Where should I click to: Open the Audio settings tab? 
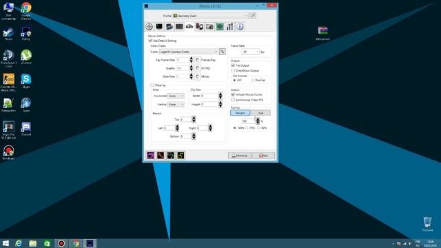point(200,27)
